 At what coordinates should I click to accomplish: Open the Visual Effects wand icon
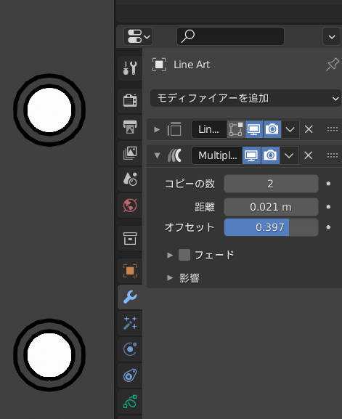tap(130, 323)
